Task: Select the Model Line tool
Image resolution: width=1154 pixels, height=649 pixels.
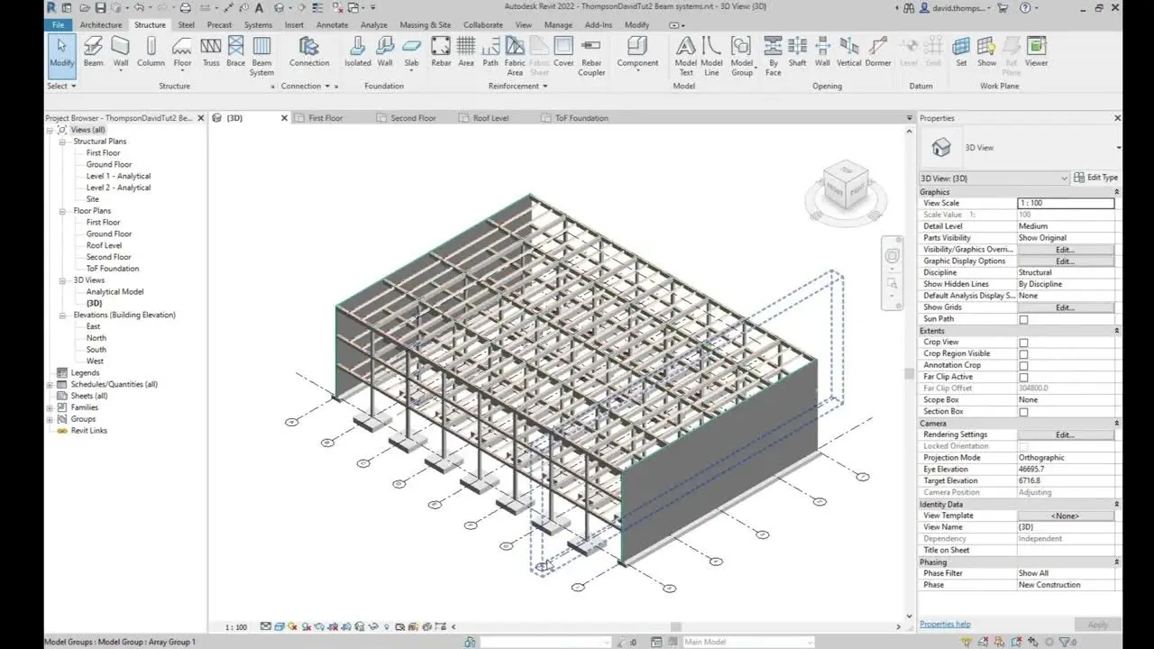Action: 711,56
